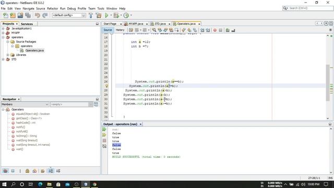
Task: Click the Debug Project toolbar icon
Action: (116, 15)
